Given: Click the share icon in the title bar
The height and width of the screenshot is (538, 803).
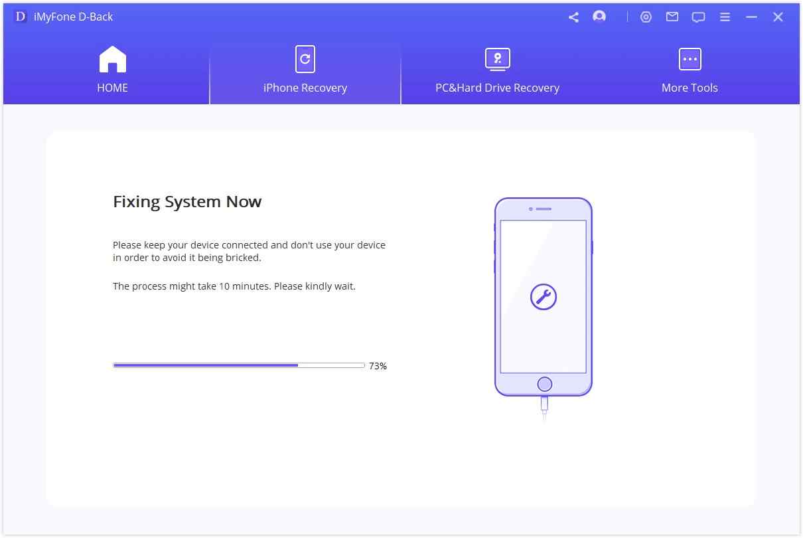Looking at the screenshot, I should click(573, 17).
